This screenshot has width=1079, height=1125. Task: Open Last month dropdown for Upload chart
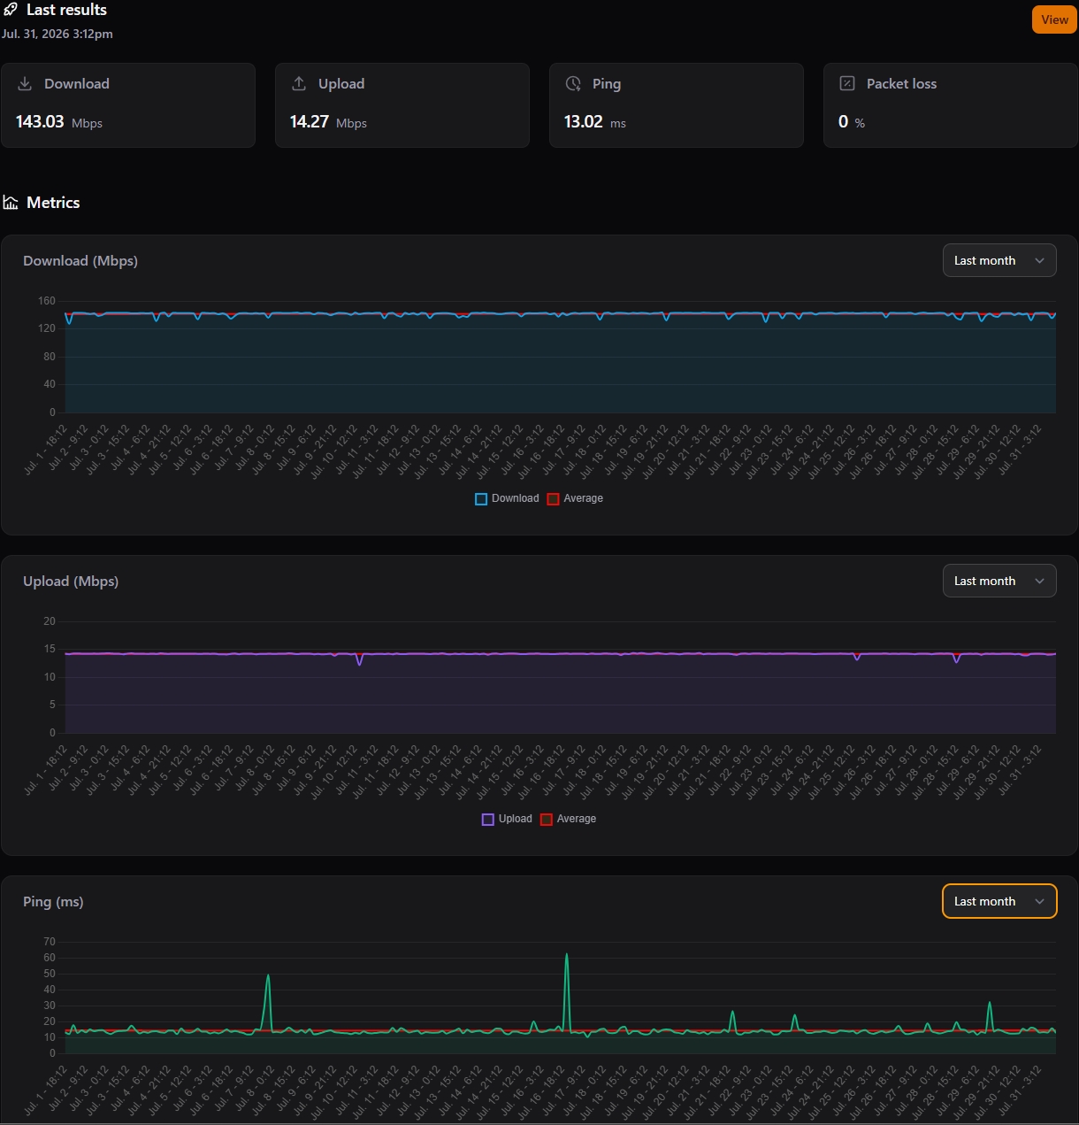click(x=999, y=581)
